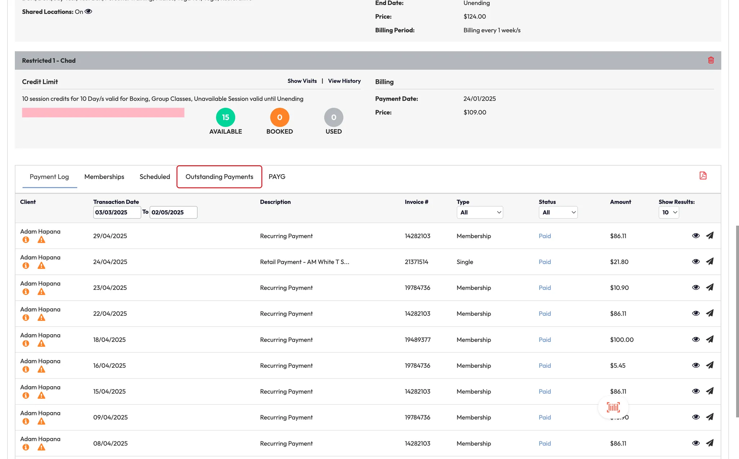739x459 pixels.
Task: Delete the Restricted 1 - Chad membership
Action: coord(710,60)
